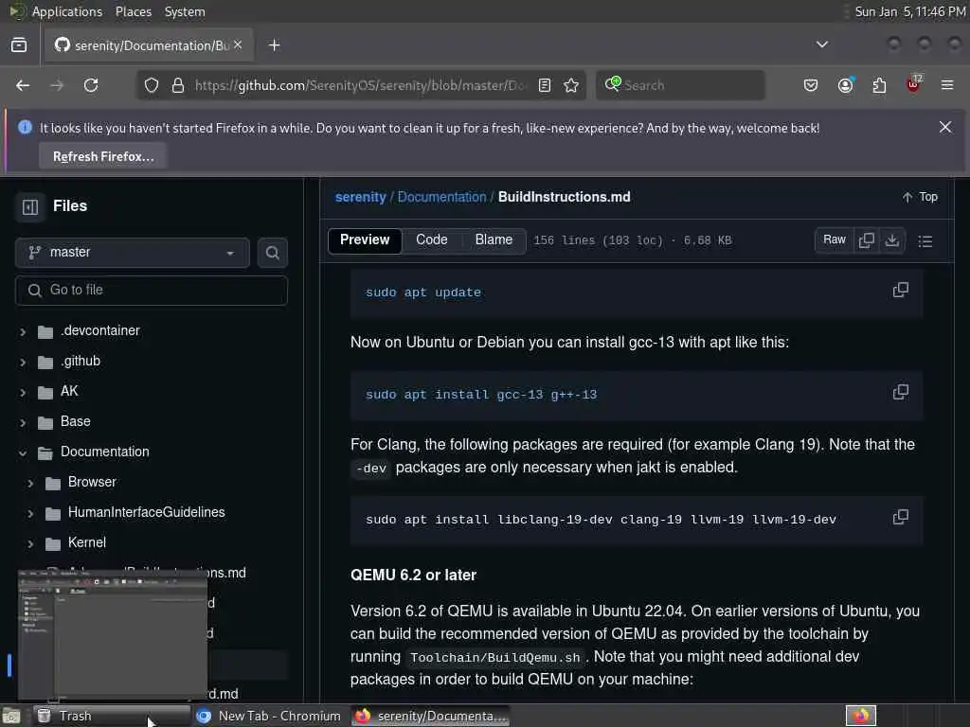Switch to Trash window in taskbar

pyautogui.click(x=112, y=716)
